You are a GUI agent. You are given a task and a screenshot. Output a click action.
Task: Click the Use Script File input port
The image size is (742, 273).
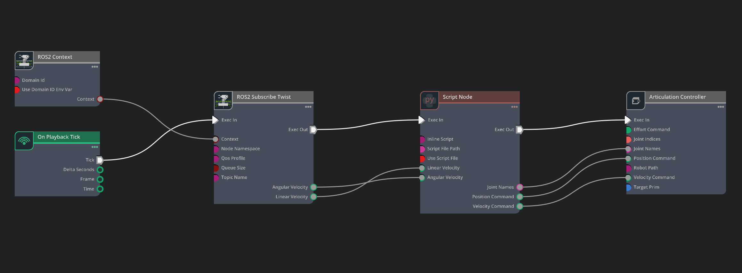coord(422,158)
